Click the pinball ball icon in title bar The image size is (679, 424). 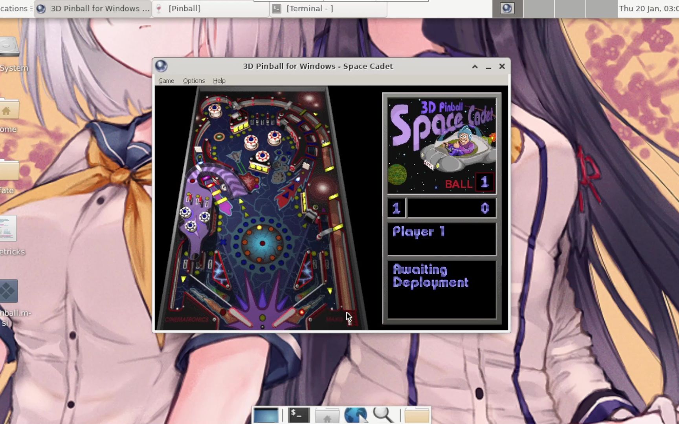click(x=161, y=66)
